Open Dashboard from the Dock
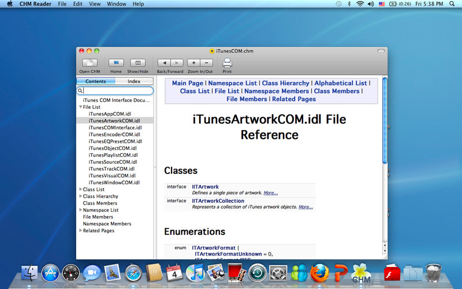The height and width of the screenshot is (289, 462). click(x=70, y=273)
